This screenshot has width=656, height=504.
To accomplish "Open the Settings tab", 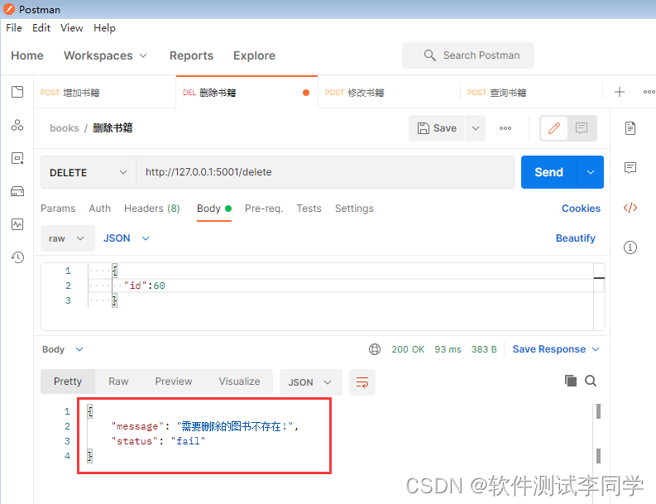I will tap(354, 209).
